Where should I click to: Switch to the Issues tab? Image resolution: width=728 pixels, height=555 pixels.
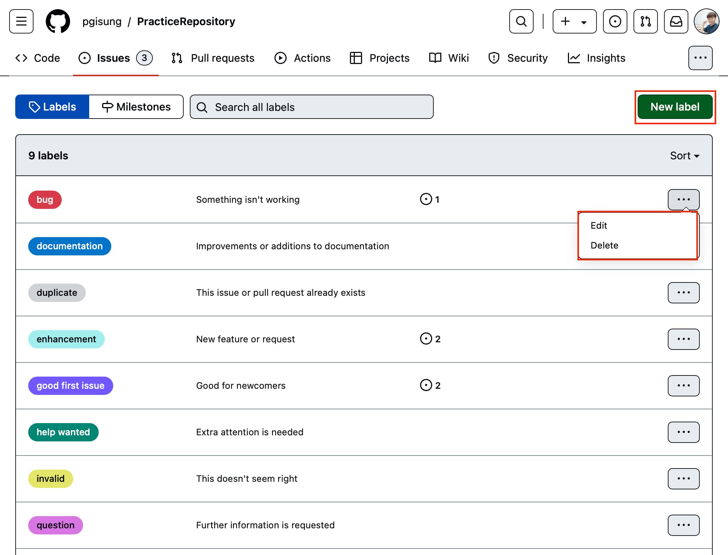click(115, 58)
